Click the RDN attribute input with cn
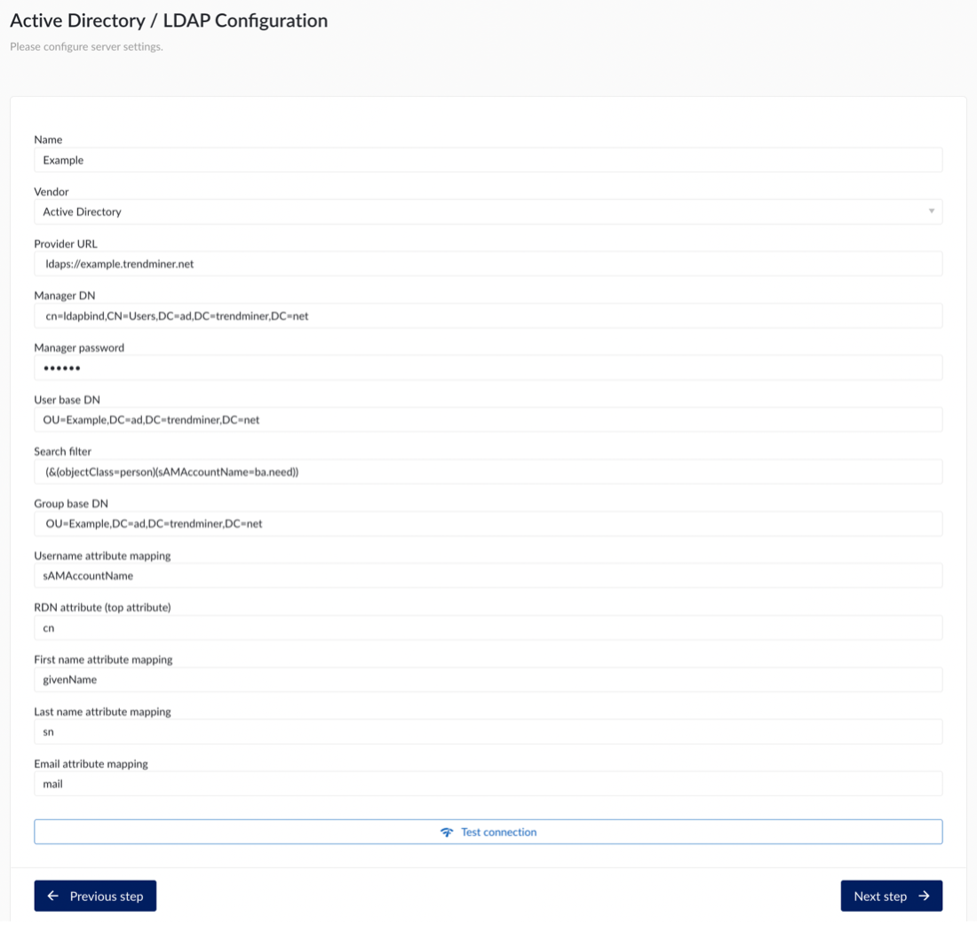The width and height of the screenshot is (977, 925). point(488,627)
